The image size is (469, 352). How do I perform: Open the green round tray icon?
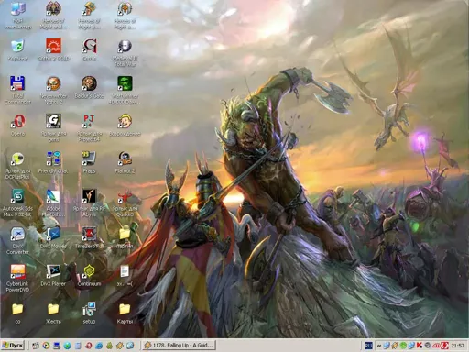pyautogui.click(x=403, y=346)
